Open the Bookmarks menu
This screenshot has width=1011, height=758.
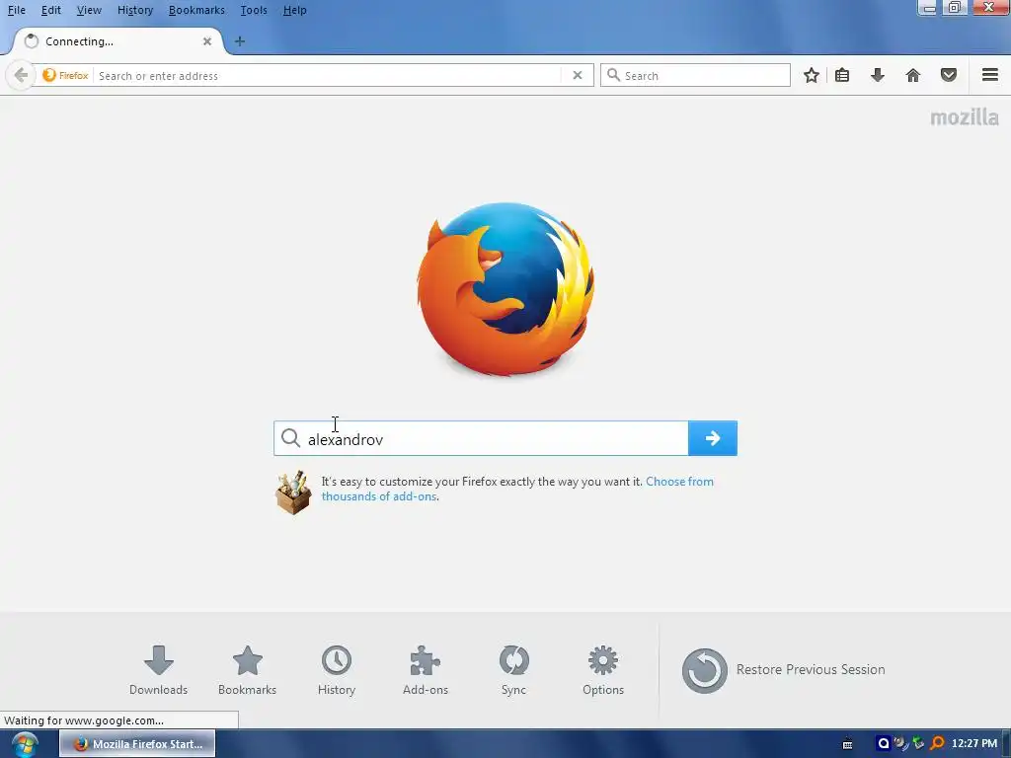click(196, 10)
